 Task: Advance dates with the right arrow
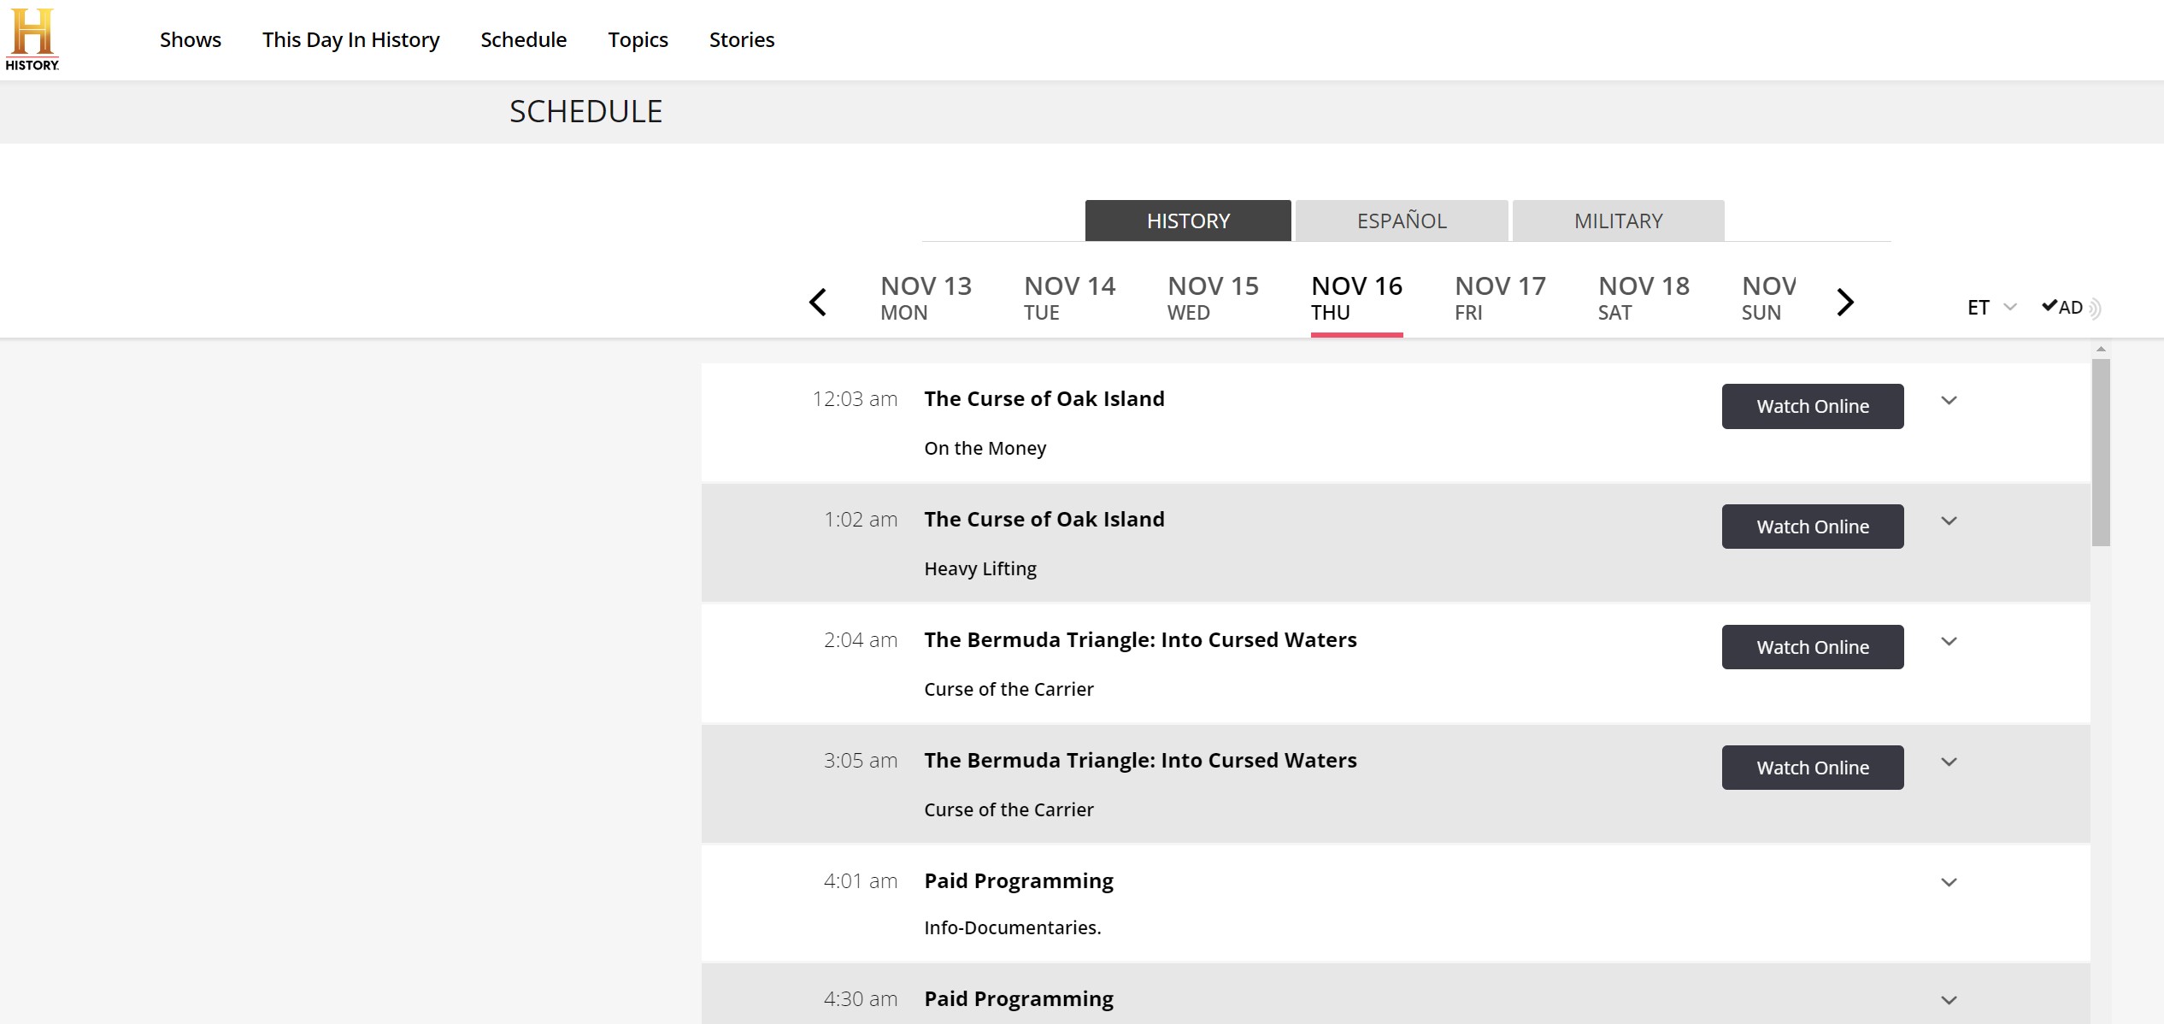1845,302
